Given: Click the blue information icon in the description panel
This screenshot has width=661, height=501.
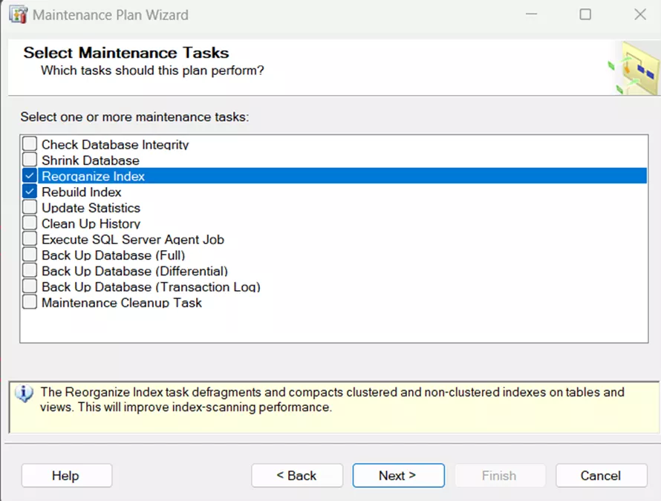Looking at the screenshot, I should tap(24, 393).
